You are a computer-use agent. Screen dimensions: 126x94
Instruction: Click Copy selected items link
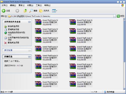13,29
